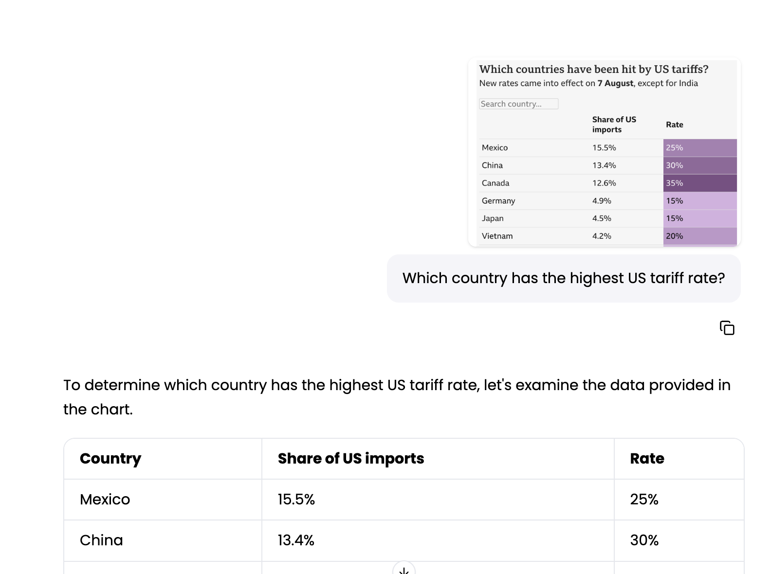Image resolution: width=771 pixels, height=574 pixels.
Task: Click the 15.5% cell in the response table
Action: [x=438, y=500]
